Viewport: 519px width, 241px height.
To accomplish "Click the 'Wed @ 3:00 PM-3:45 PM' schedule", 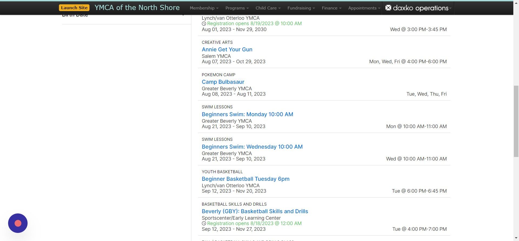I will (418, 29).
